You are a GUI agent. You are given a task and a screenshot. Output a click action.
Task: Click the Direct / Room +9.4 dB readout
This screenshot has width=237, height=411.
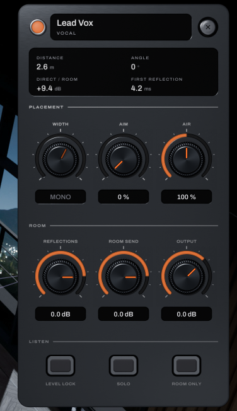coord(57,84)
